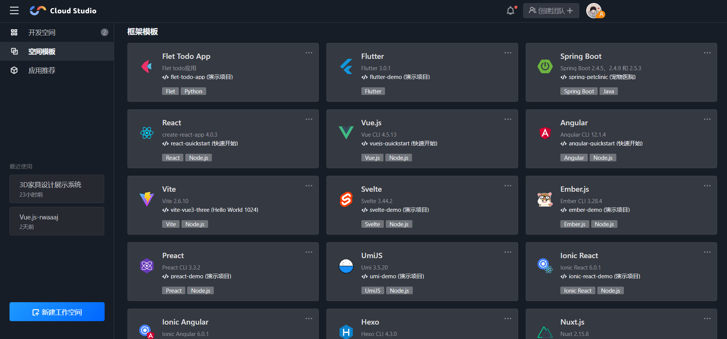Click the Angular logo icon
727x339 pixels.
tap(545, 133)
